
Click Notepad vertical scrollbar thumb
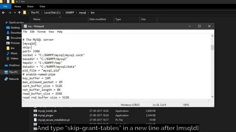[212, 48]
